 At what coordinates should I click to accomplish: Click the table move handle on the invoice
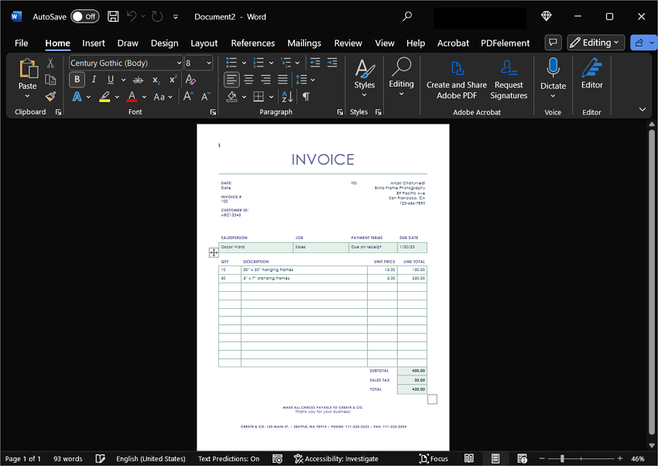pos(214,252)
